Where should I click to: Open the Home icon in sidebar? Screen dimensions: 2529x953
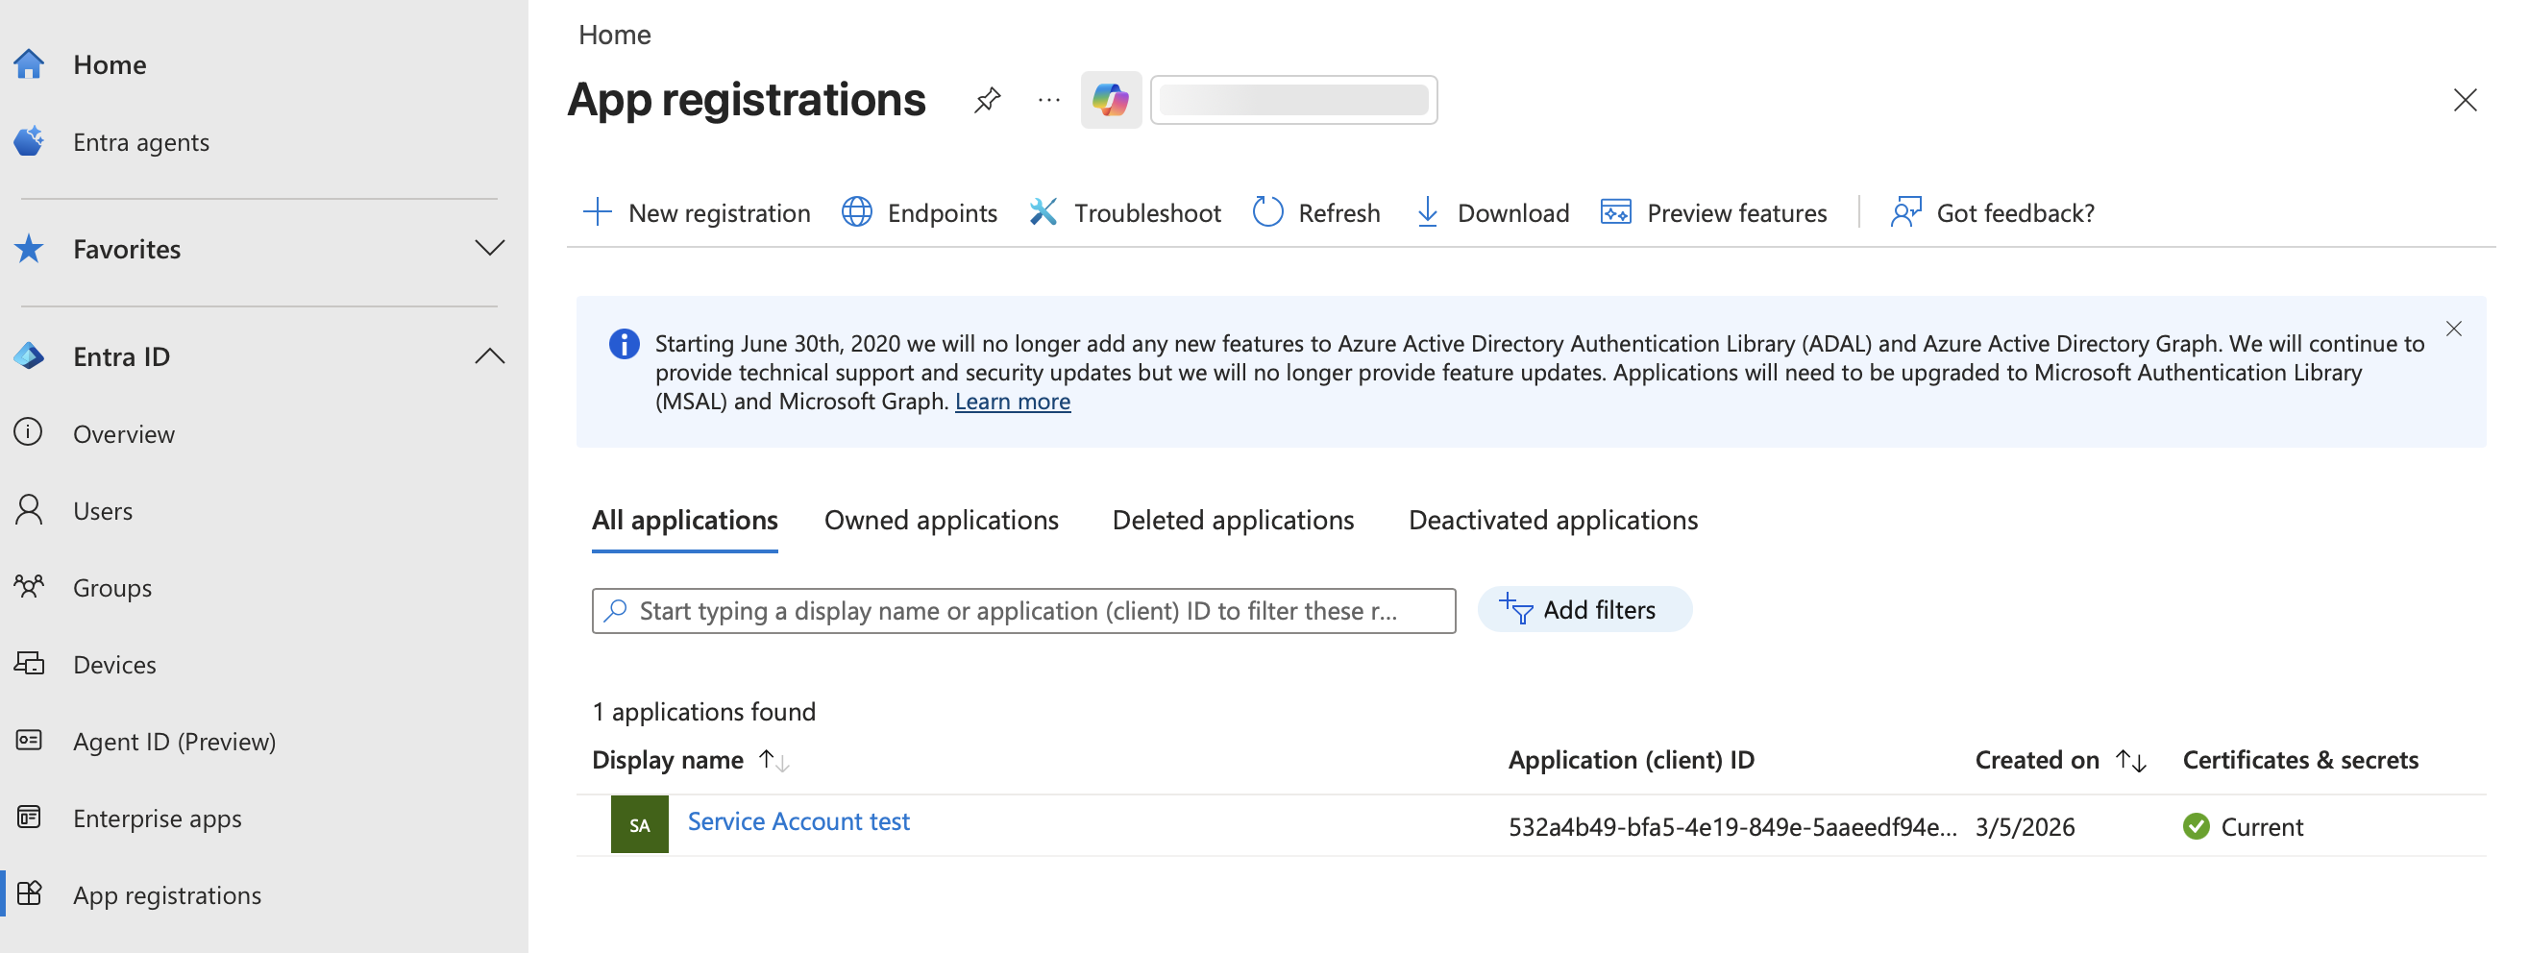(x=30, y=62)
